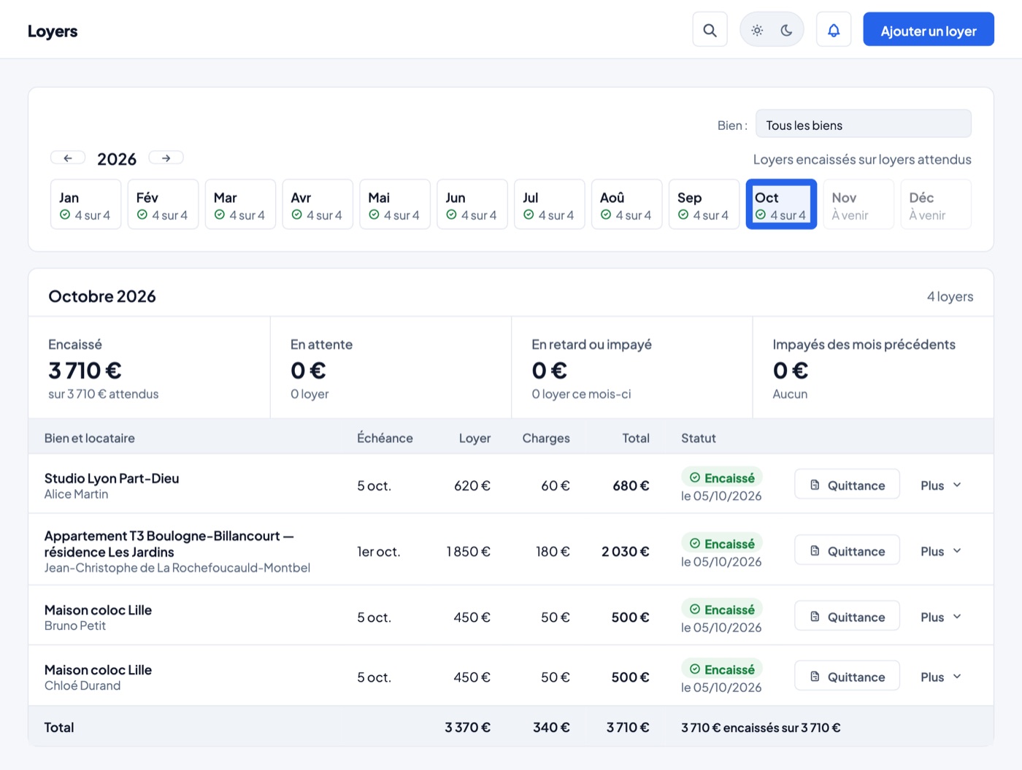The width and height of the screenshot is (1022, 770).
Task: Switch to dark theme moon icon
Action: [x=786, y=30]
